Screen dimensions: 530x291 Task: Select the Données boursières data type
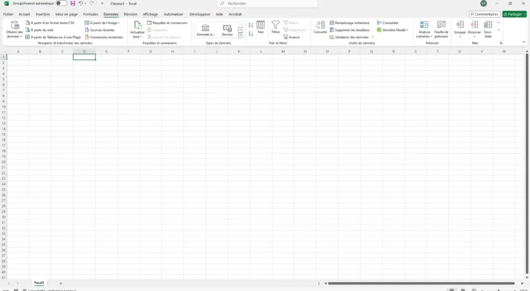click(205, 30)
